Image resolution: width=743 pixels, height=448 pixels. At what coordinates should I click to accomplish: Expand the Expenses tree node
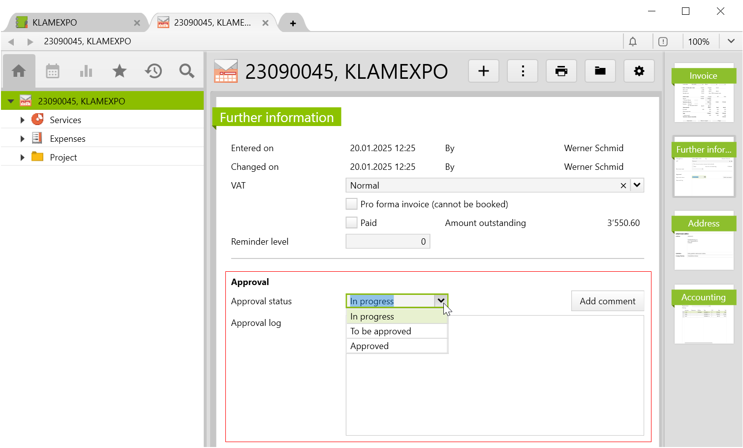22,139
